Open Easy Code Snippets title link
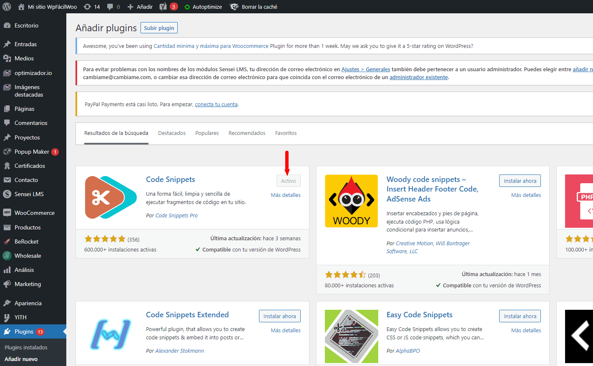 420,315
